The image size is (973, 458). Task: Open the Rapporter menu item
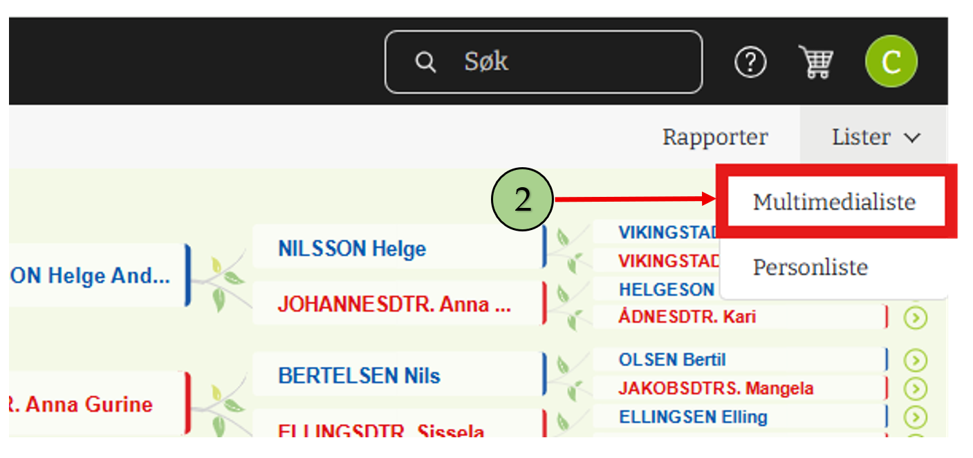tap(715, 137)
